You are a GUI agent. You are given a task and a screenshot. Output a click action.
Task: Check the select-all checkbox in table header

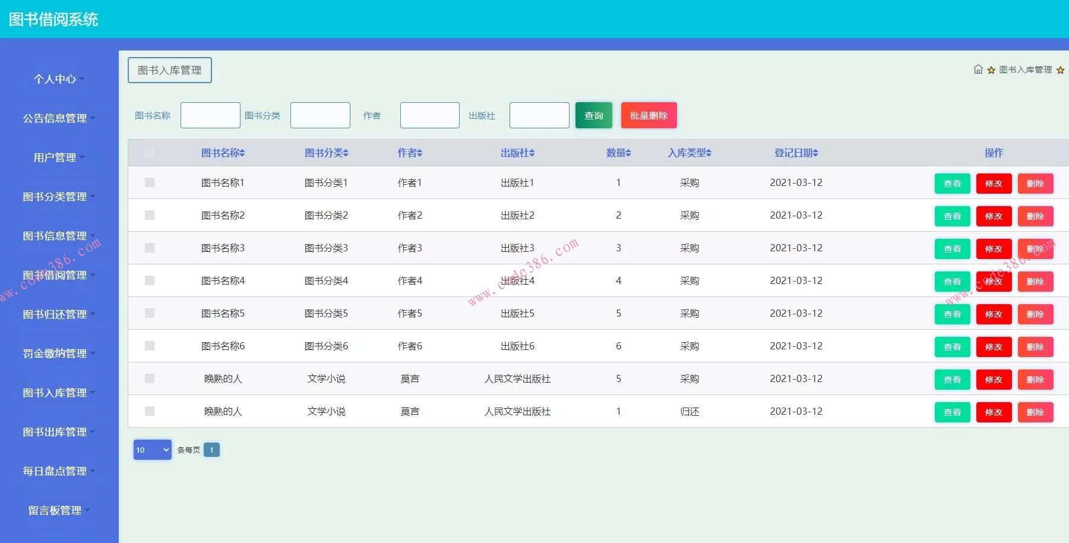tap(149, 153)
